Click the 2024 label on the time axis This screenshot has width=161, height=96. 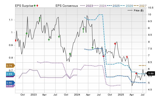(77, 94)
